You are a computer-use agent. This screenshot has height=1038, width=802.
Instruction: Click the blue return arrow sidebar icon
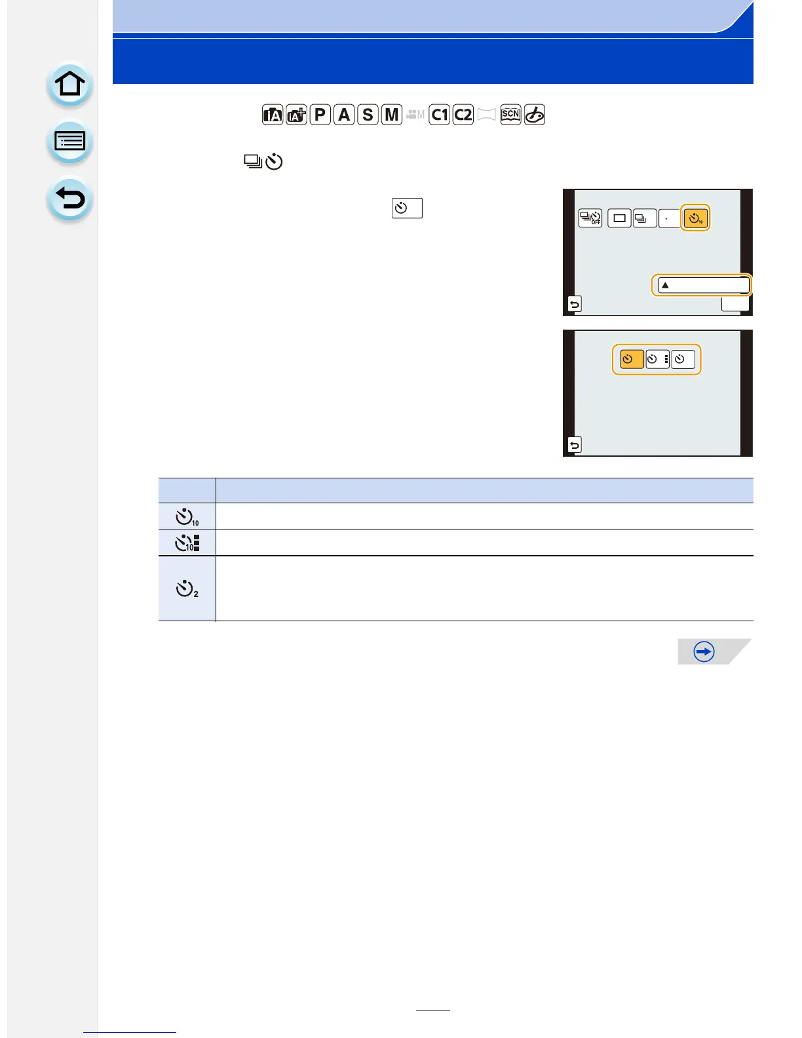69,199
